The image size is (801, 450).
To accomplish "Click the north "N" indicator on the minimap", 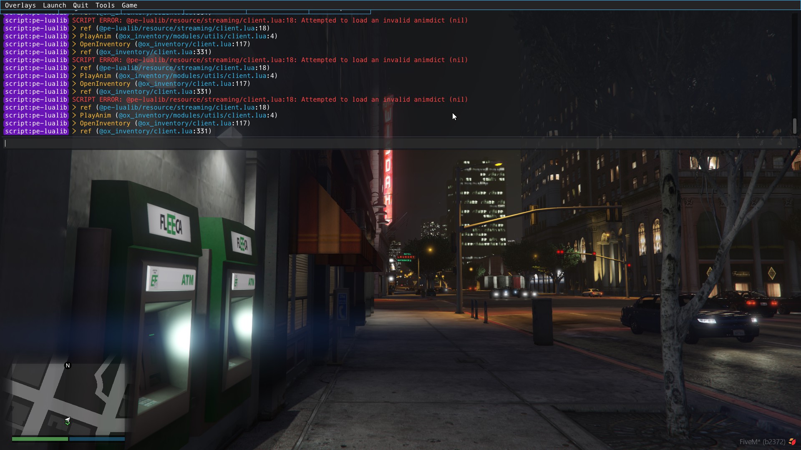I will [67, 365].
